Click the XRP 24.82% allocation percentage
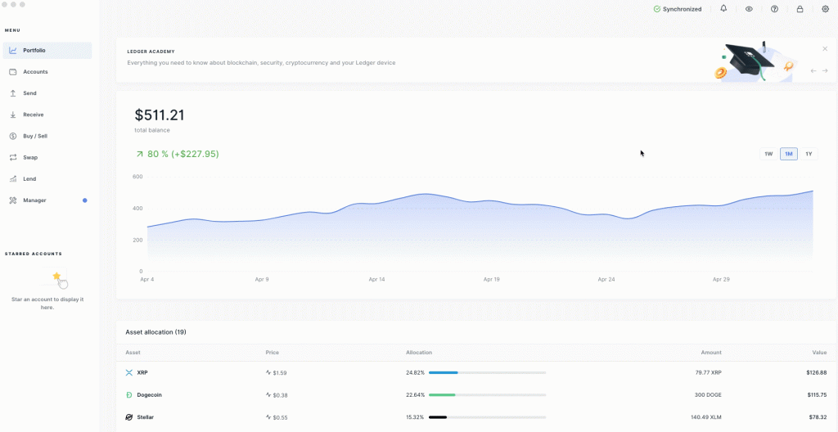The height and width of the screenshot is (432, 838). pos(415,372)
